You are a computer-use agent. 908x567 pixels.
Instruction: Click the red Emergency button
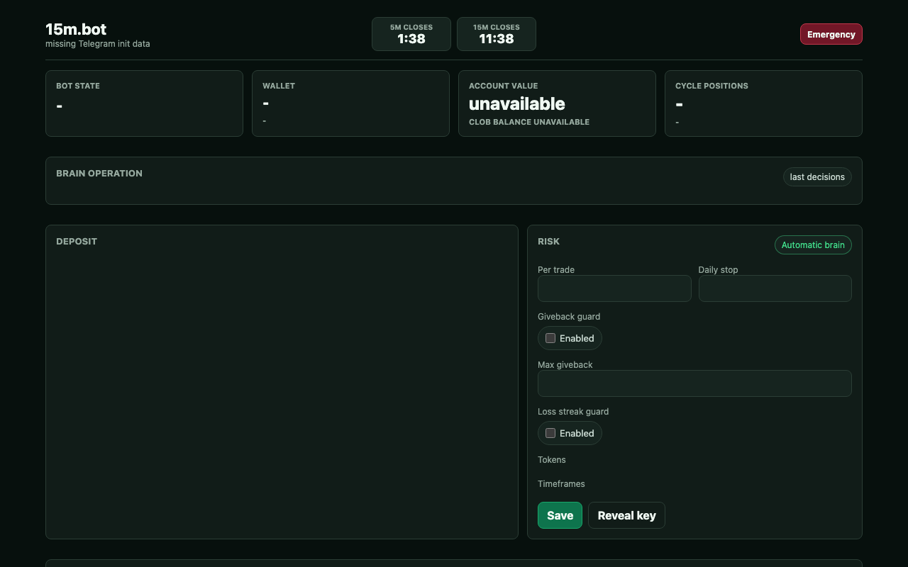click(x=831, y=34)
